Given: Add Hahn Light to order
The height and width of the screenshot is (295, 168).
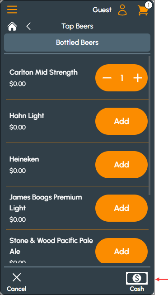Looking at the screenshot, I should tap(121, 121).
